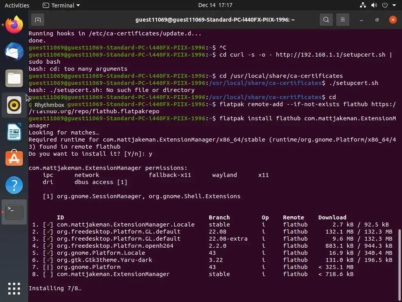The image size is (402, 302).
Task: Restore the terminal window size
Action: click(377, 20)
